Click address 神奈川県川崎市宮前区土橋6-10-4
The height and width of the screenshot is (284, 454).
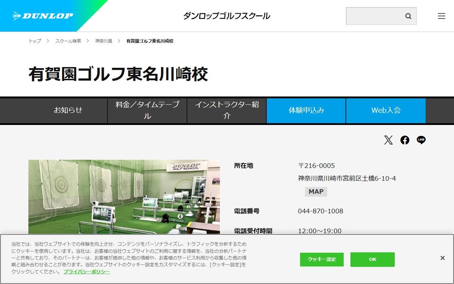point(347,178)
